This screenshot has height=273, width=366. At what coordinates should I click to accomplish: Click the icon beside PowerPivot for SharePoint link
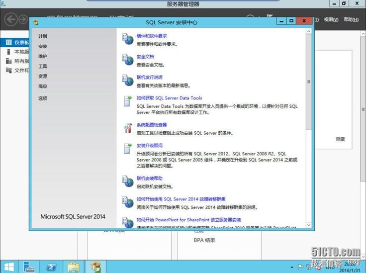point(127,222)
